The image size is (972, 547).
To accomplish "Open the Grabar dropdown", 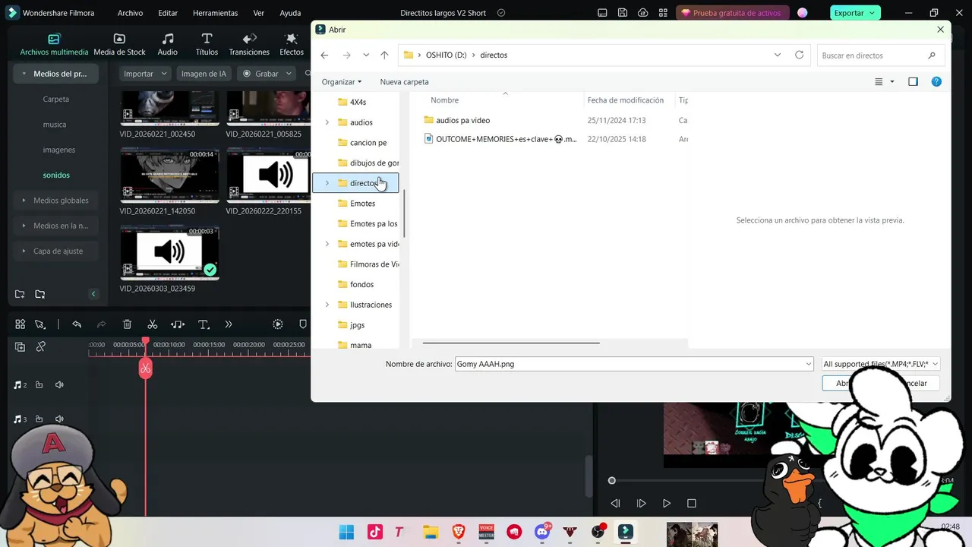I will (x=267, y=74).
